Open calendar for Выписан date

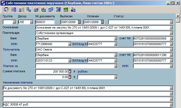point(79,22)
